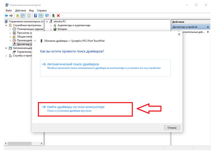
Task: Expand Планировщик заданий node chevron
Action: (x=10, y=29)
